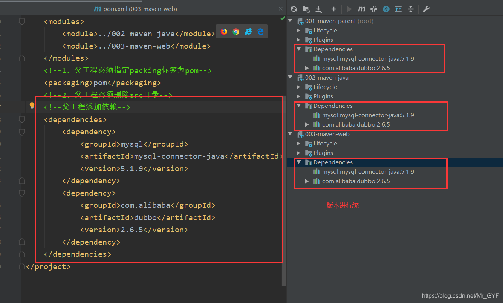Place cursor in <packaging>pom</packaging> line
The image size is (503, 303).
pyautogui.click(x=102, y=83)
